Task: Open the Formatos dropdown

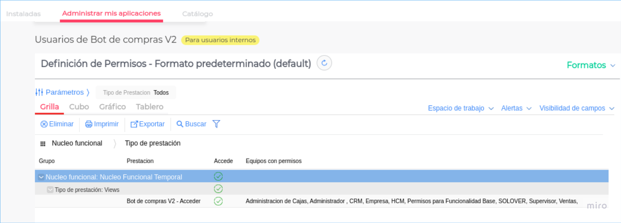Action: pos(590,65)
